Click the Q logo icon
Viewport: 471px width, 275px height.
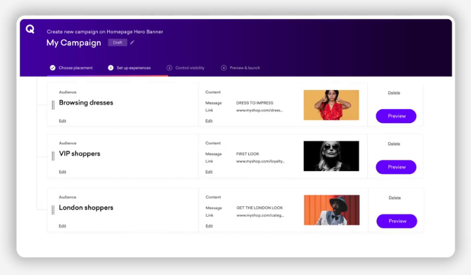(x=30, y=29)
